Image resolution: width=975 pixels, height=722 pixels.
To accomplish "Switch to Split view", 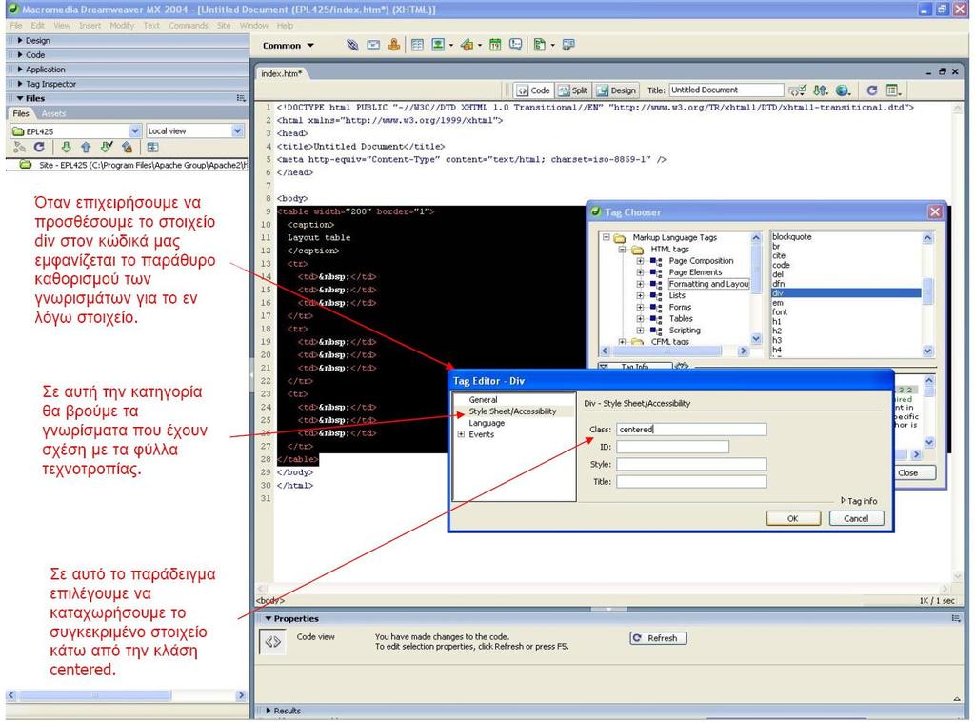I will [572, 90].
